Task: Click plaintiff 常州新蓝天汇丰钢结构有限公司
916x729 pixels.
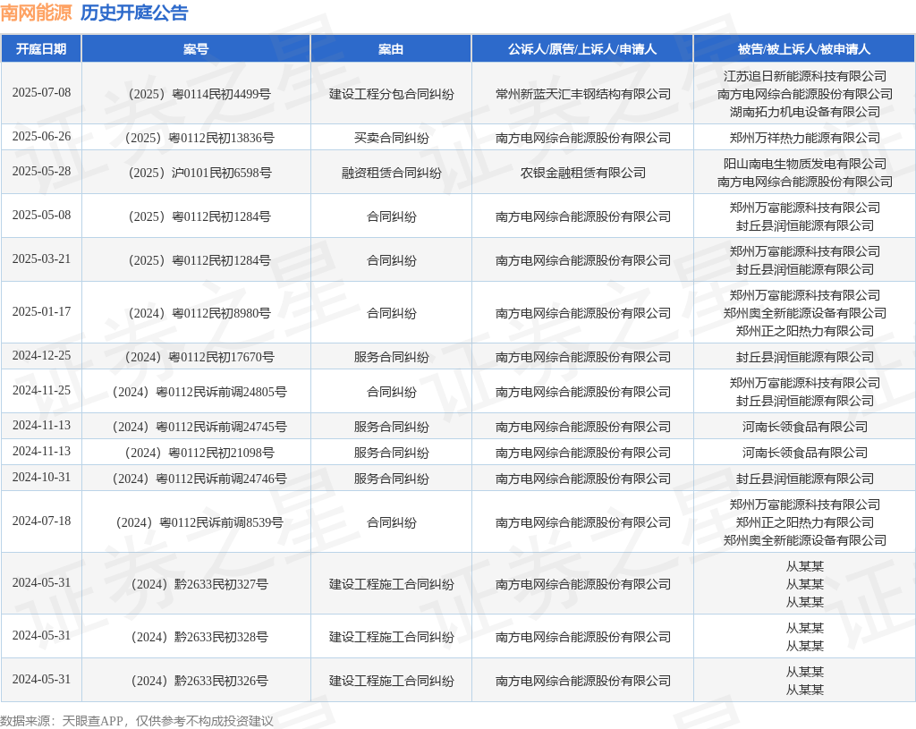Action: (583, 94)
